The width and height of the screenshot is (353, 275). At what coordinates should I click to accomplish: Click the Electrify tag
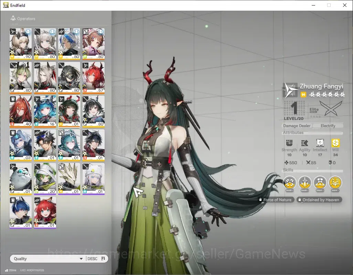328,126
